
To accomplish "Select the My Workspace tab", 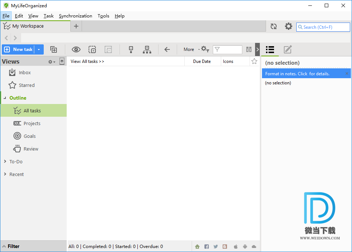I will (x=35, y=26).
